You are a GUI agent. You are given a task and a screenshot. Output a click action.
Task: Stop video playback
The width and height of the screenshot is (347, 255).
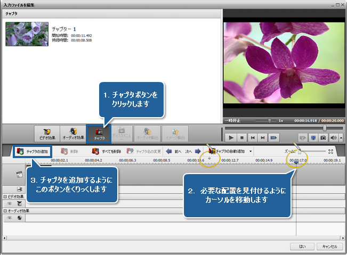tap(241, 137)
